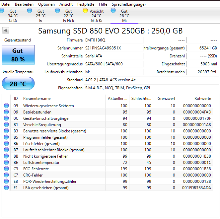
Task: Click status icon of POR-Wiederherstellungszähler row
Action: click(x=6, y=182)
